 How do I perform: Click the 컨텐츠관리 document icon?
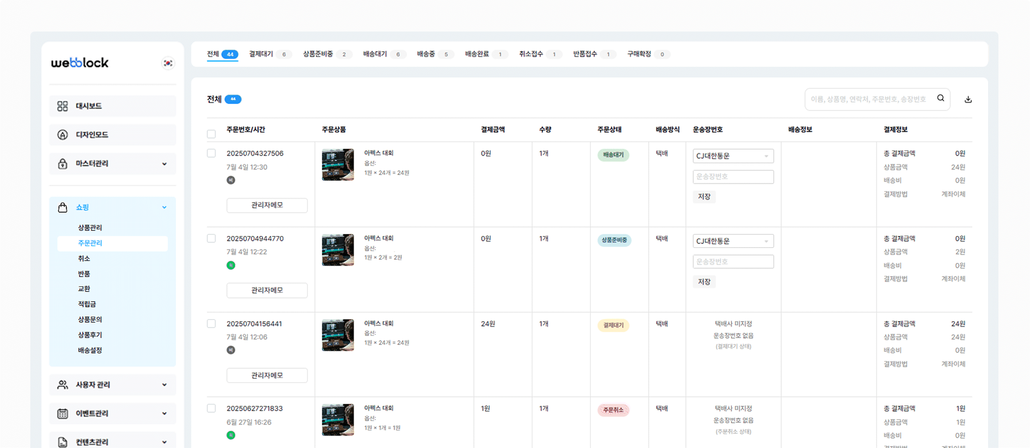pyautogui.click(x=62, y=441)
